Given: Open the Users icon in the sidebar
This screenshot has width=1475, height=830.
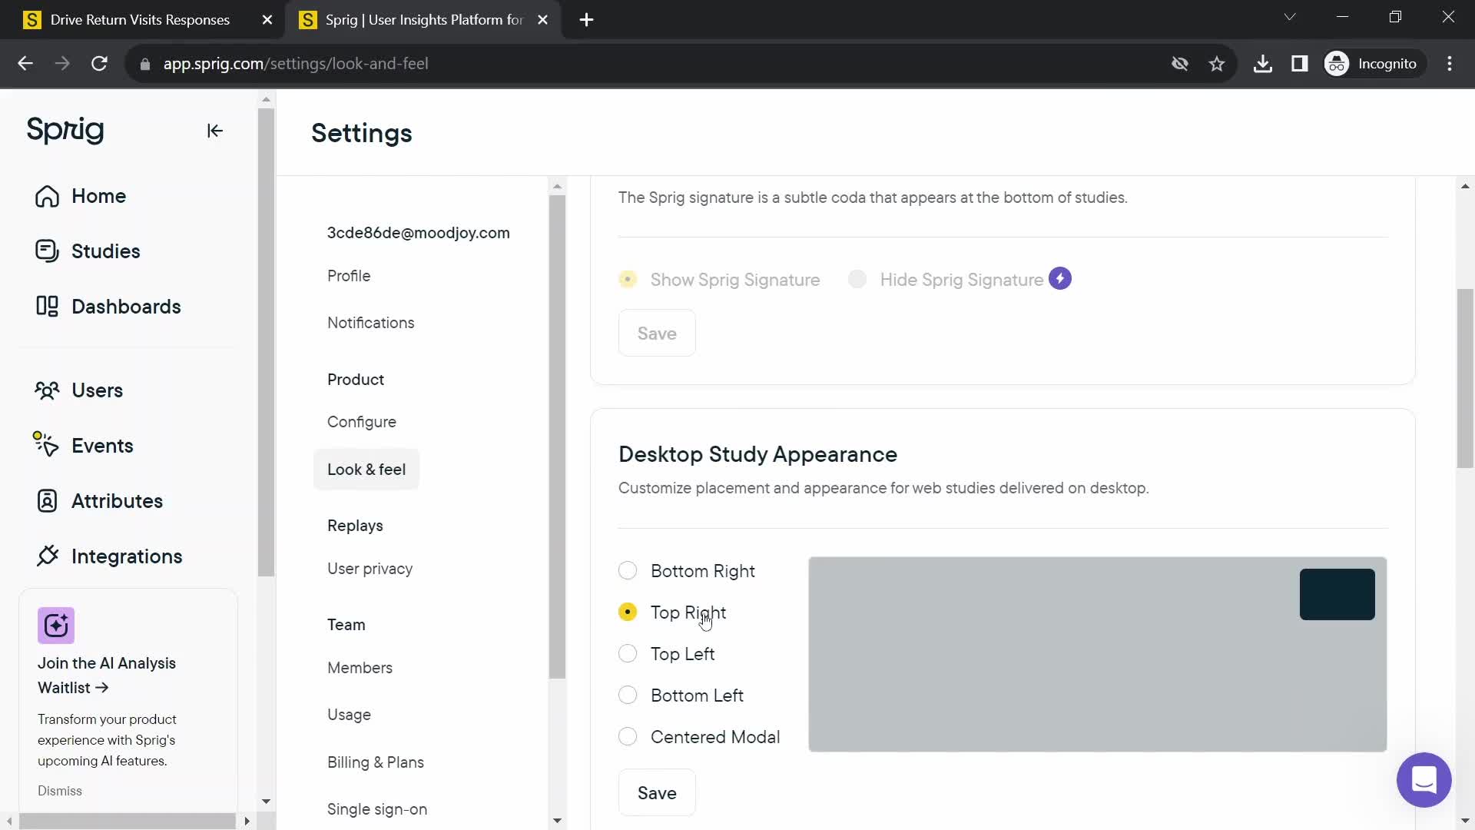Looking at the screenshot, I should tap(47, 390).
